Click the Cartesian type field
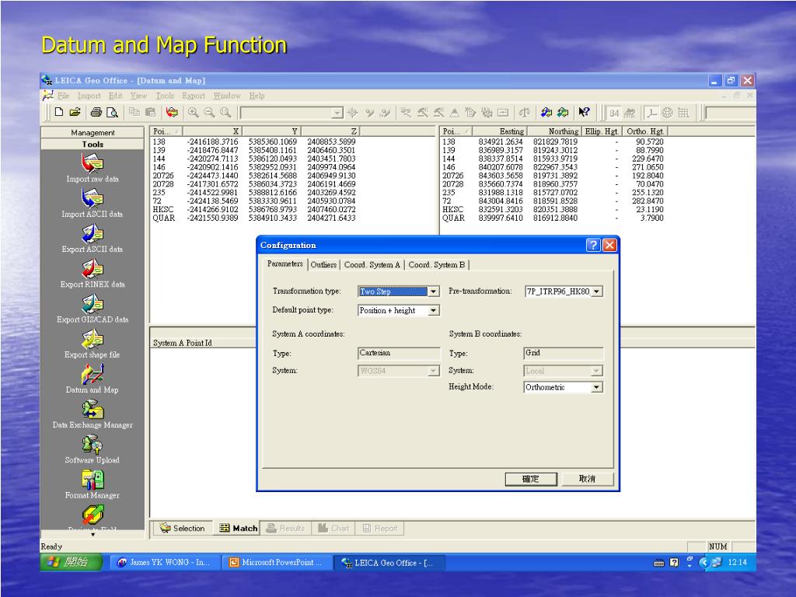 click(x=399, y=354)
